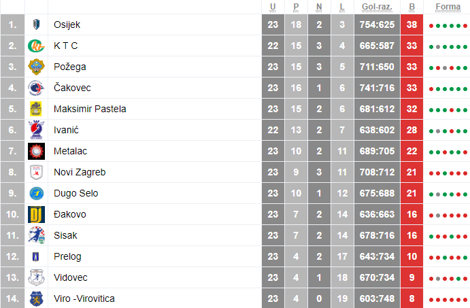Click the Maksimir Pastela crest icon

[x=36, y=109]
